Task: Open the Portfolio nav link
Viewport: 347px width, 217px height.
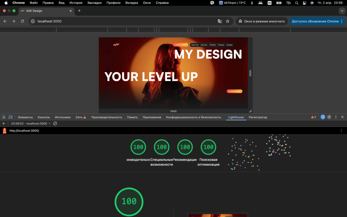Action: point(212,45)
